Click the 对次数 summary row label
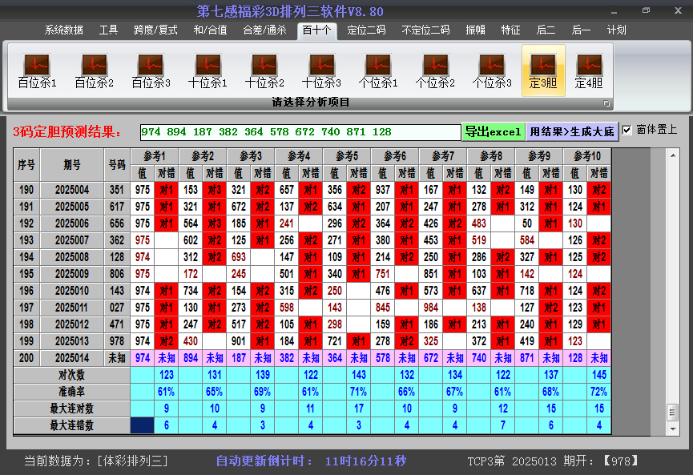 (x=71, y=375)
